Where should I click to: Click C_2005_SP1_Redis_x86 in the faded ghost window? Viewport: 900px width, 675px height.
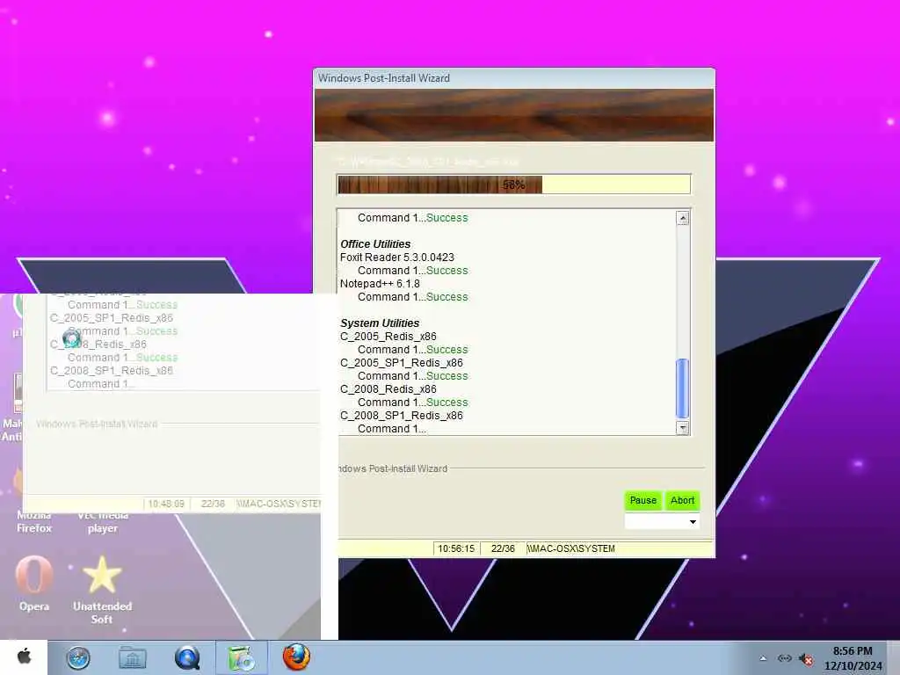click(x=112, y=318)
